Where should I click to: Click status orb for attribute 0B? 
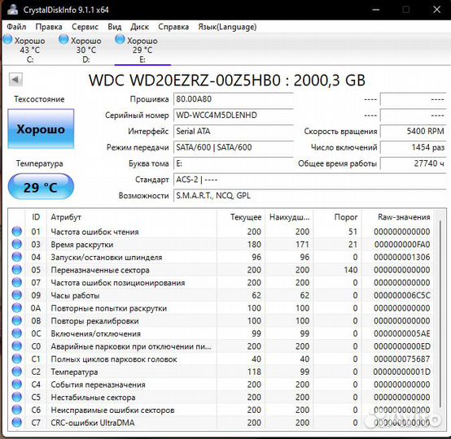pyautogui.click(x=17, y=320)
